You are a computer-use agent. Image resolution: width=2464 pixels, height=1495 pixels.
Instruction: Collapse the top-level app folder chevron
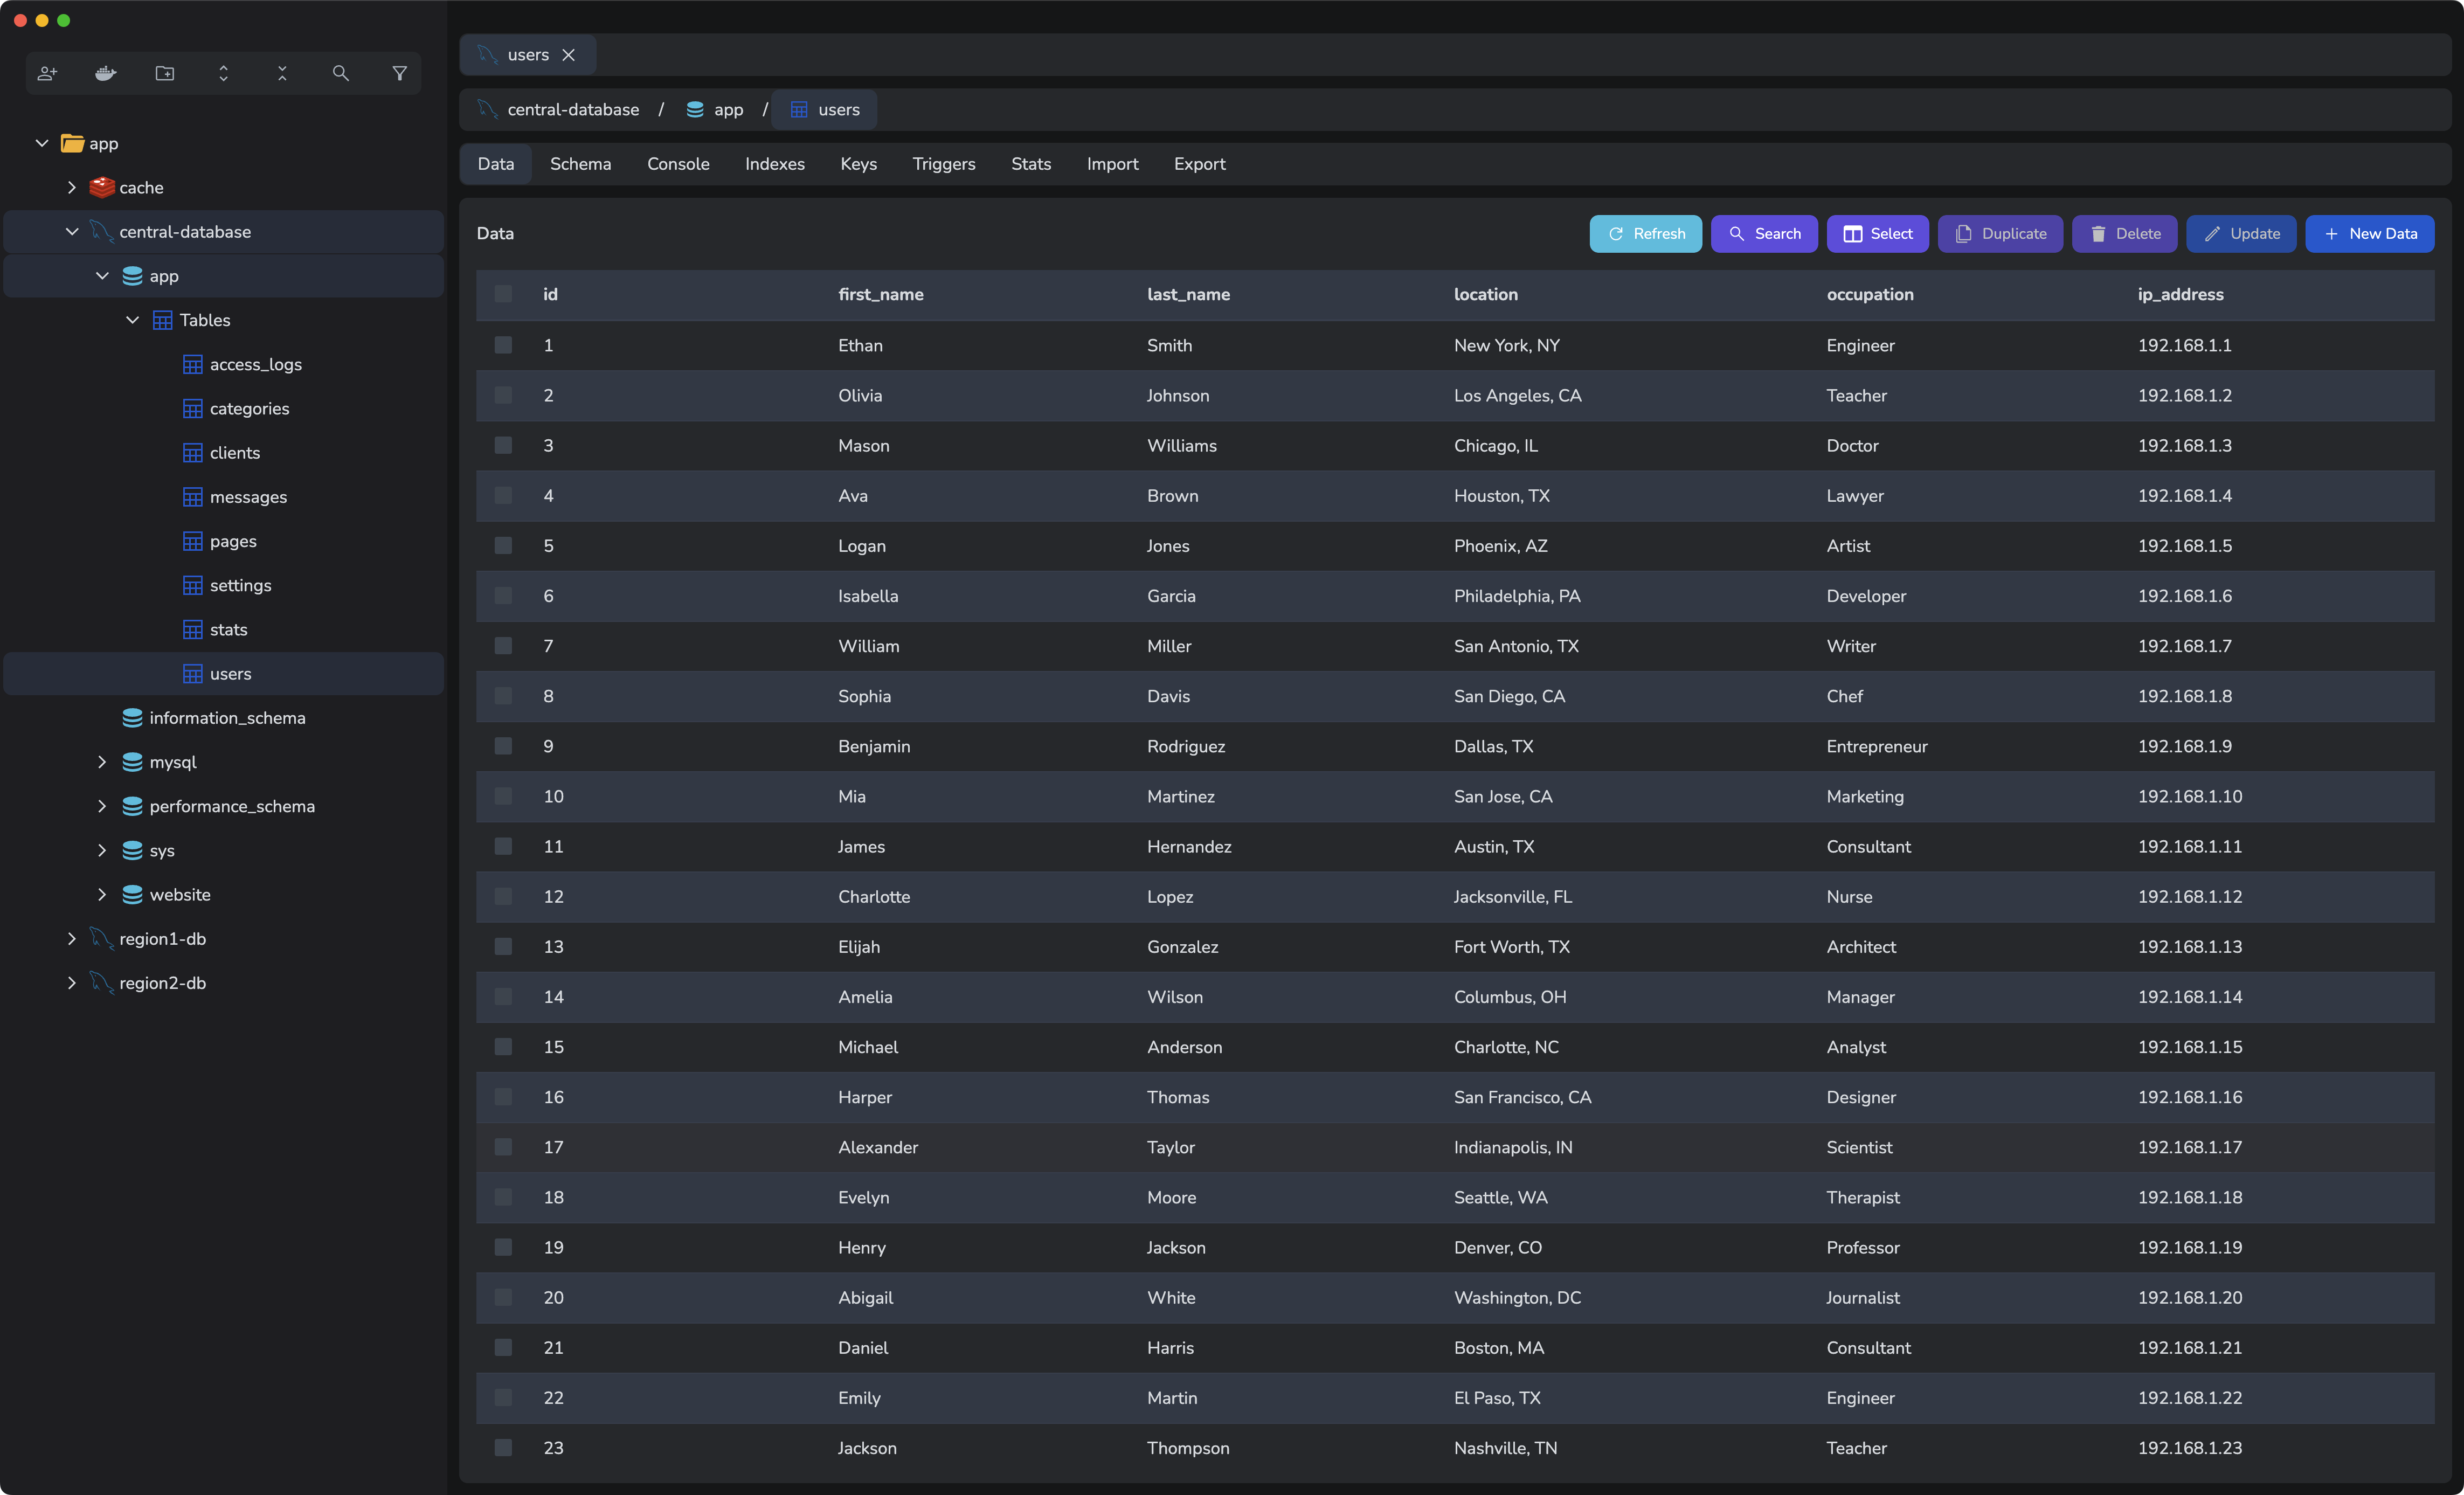(42, 143)
